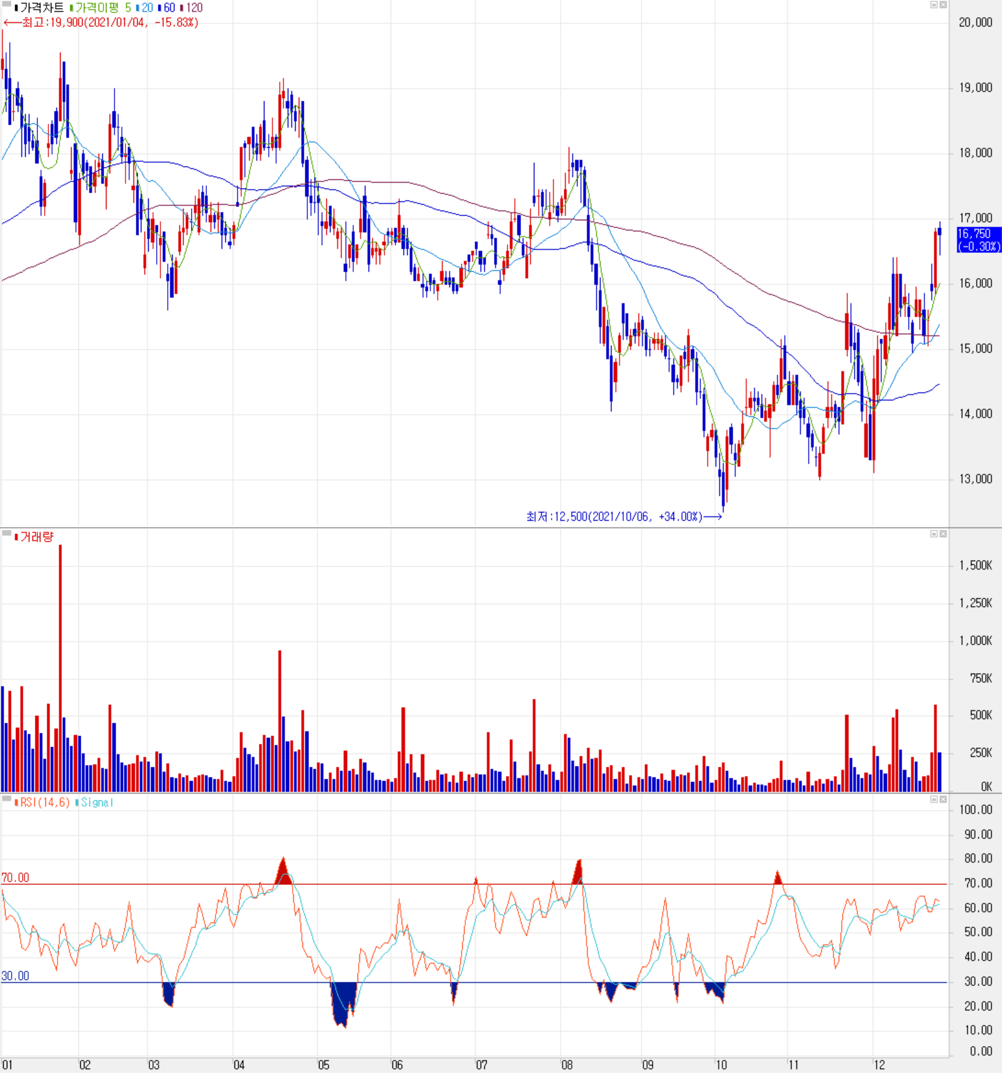1002x1073 pixels.
Task: Close the price chart pane
Action: point(943,5)
